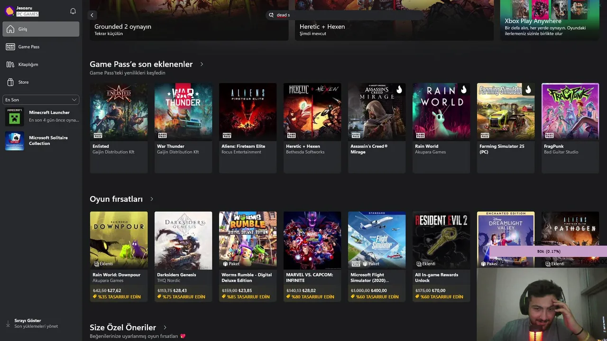Click the back arrow button

92,15
